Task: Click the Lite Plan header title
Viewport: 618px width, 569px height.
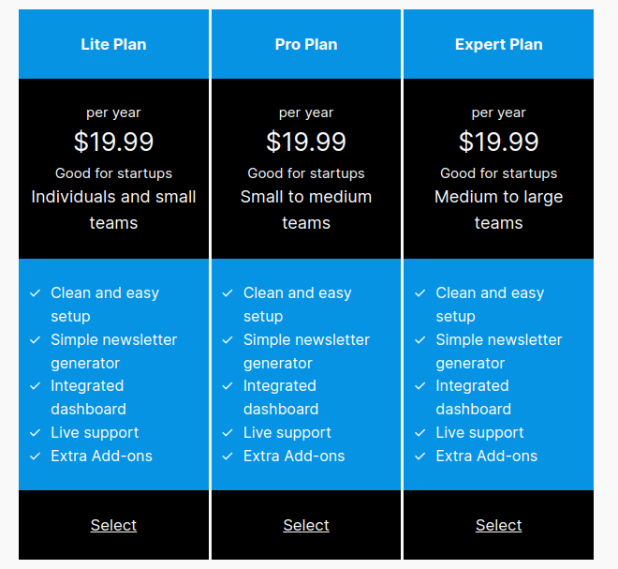Action: [x=113, y=44]
